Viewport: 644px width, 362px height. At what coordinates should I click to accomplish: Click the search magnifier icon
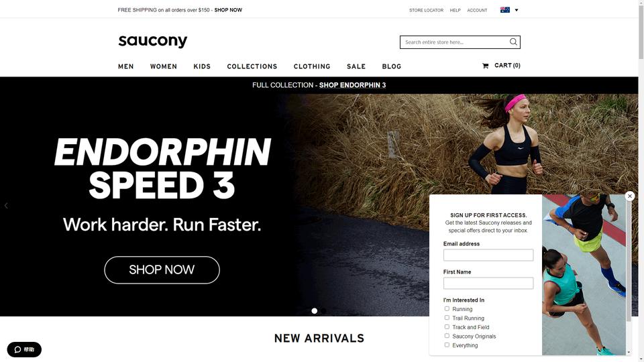(513, 42)
